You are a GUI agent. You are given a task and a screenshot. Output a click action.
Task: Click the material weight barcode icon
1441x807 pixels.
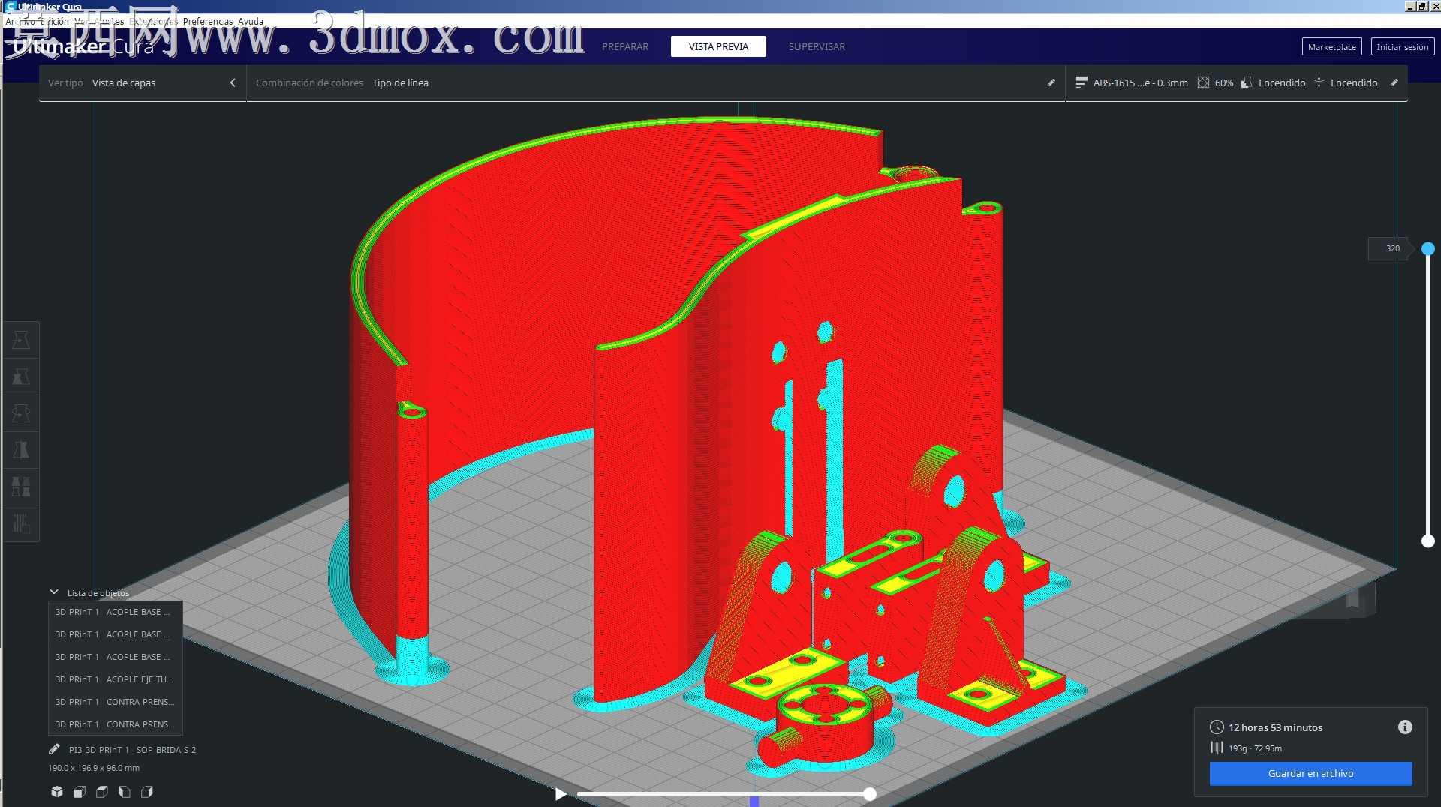tap(1217, 748)
